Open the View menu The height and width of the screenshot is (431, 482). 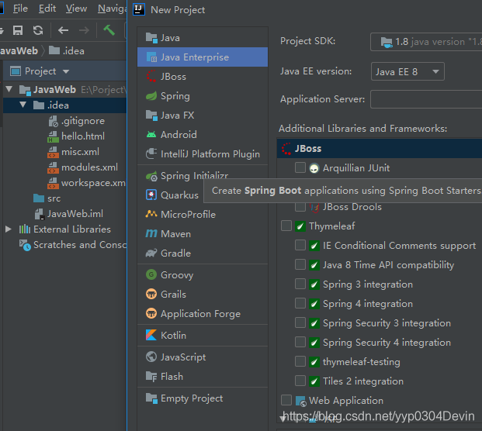pyautogui.click(x=76, y=9)
